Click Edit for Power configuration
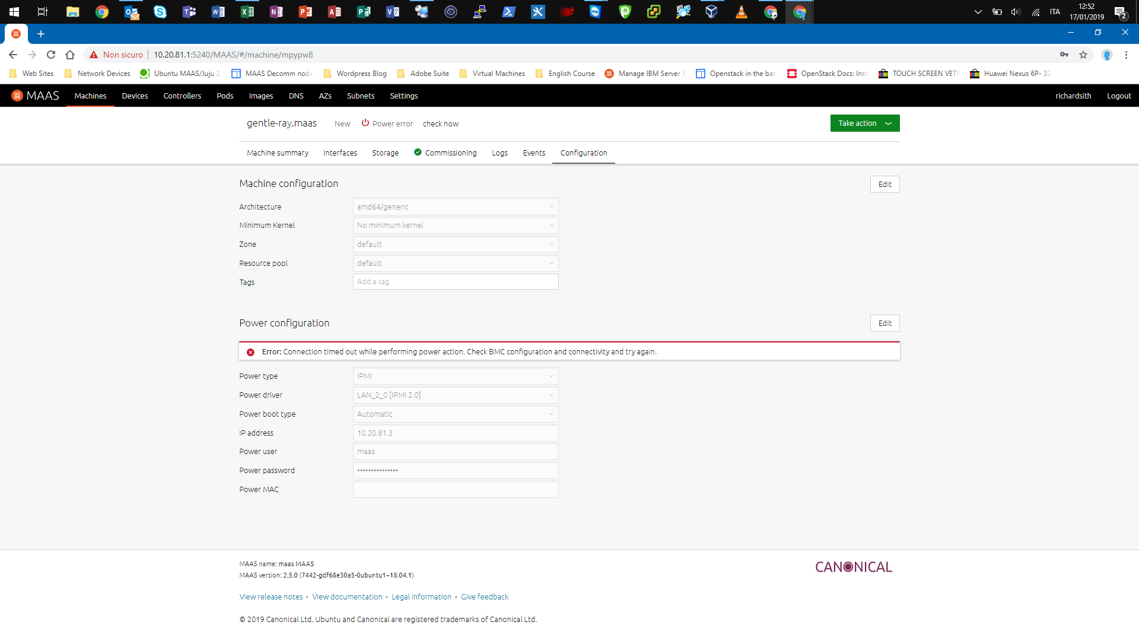The image size is (1139, 641). tap(885, 323)
